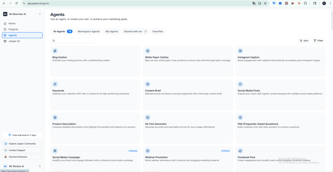333x172 pixels.
Task: Click the Instagram Caption card title
Action: click(x=248, y=57)
